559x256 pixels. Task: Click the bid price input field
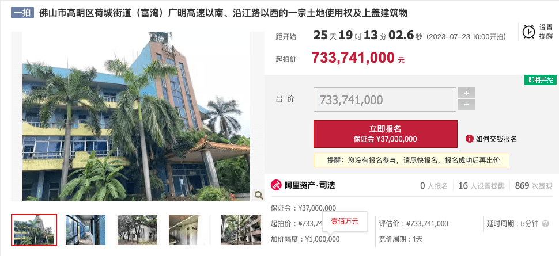click(385, 100)
